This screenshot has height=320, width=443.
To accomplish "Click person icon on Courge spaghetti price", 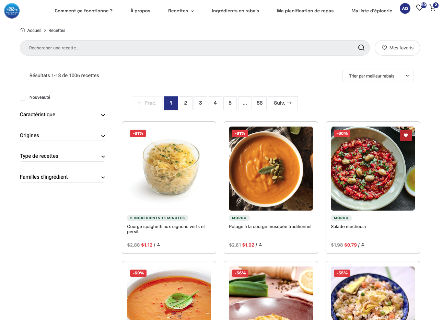I will coord(159,245).
